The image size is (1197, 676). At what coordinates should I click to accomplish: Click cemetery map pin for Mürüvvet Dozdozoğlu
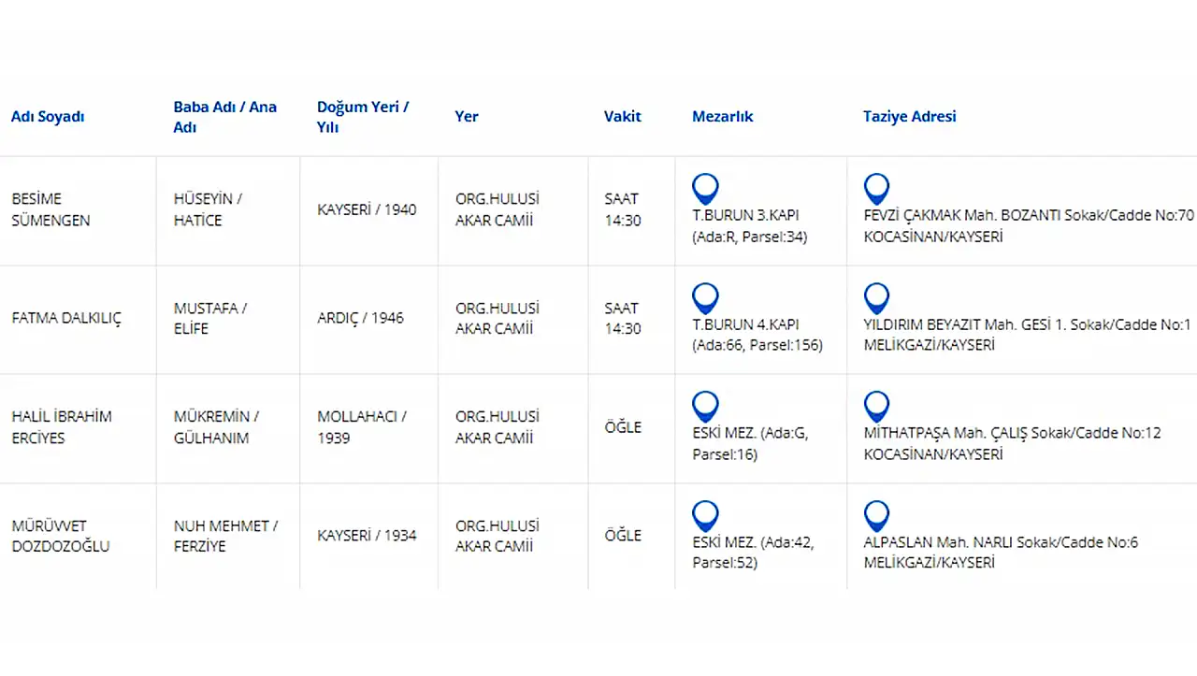pos(705,516)
